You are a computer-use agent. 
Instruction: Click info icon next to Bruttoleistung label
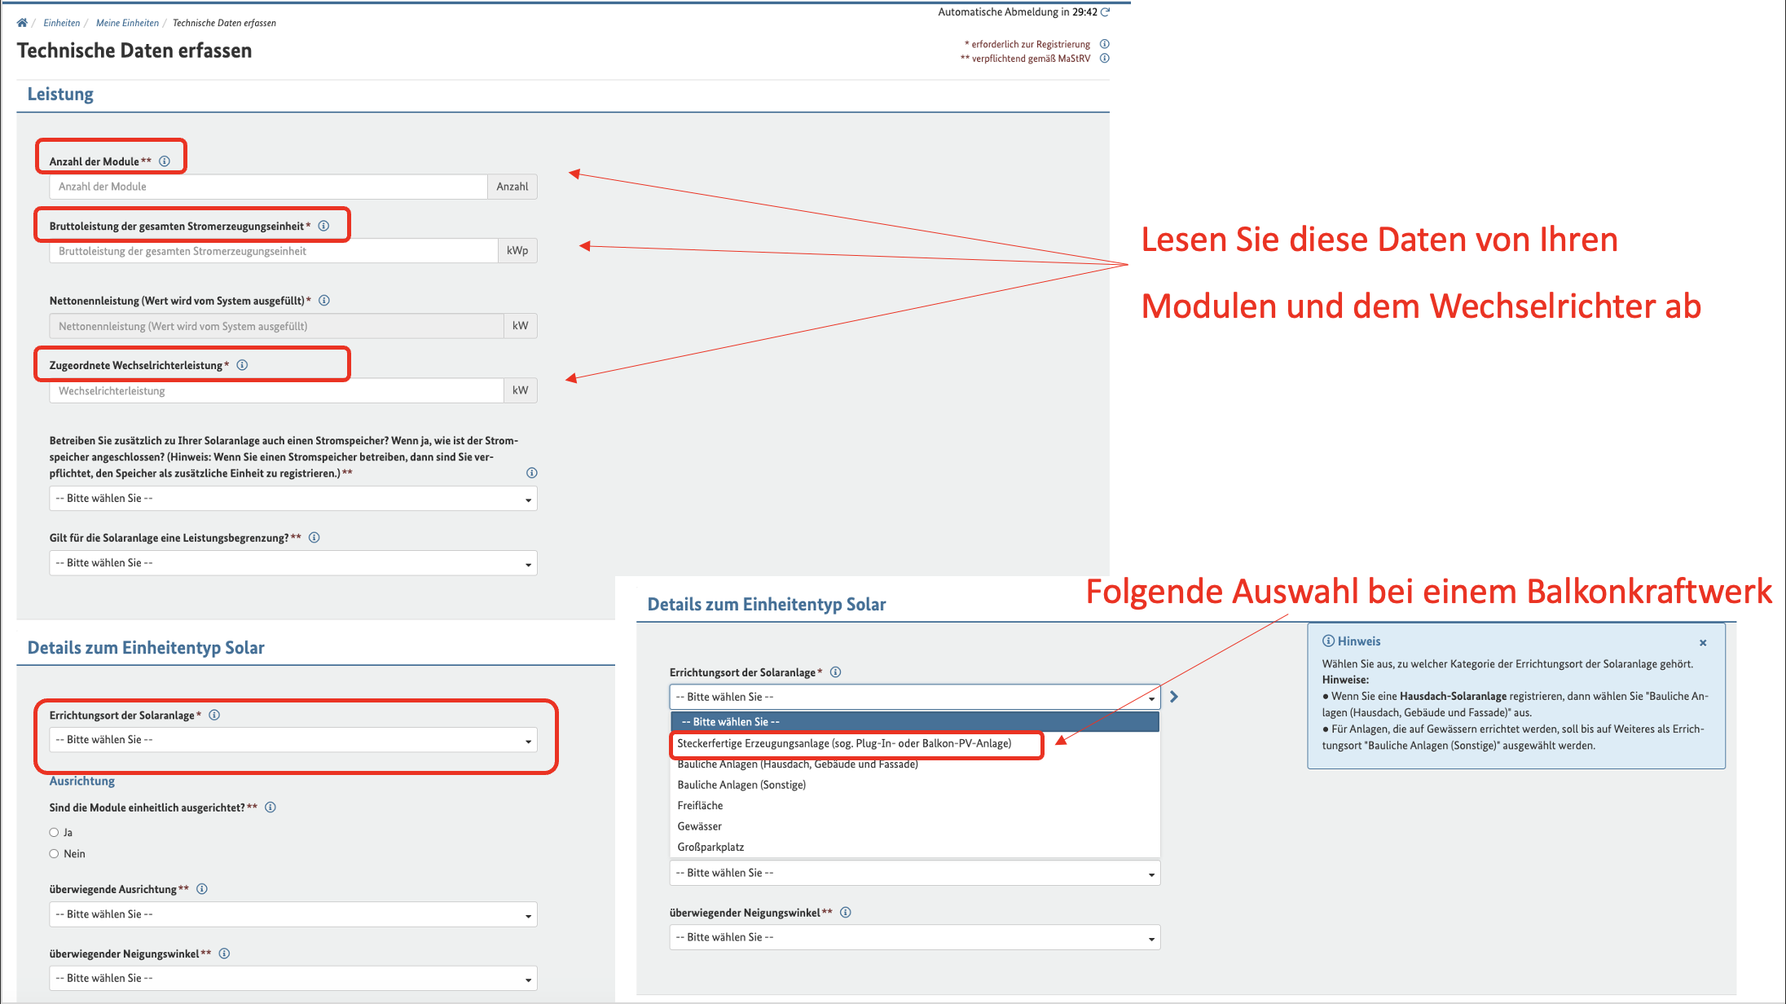323,226
